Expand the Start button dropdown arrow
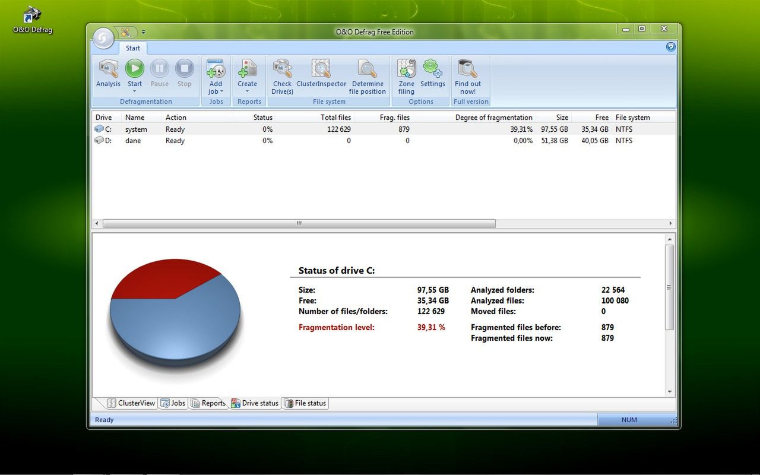 [x=135, y=91]
